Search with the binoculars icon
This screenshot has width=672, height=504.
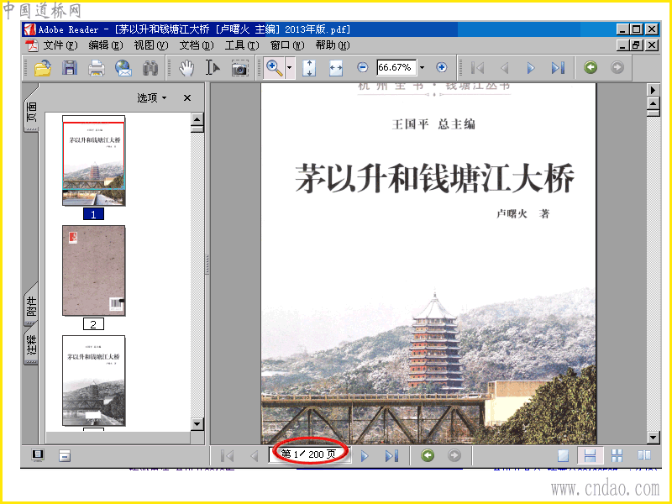point(150,68)
